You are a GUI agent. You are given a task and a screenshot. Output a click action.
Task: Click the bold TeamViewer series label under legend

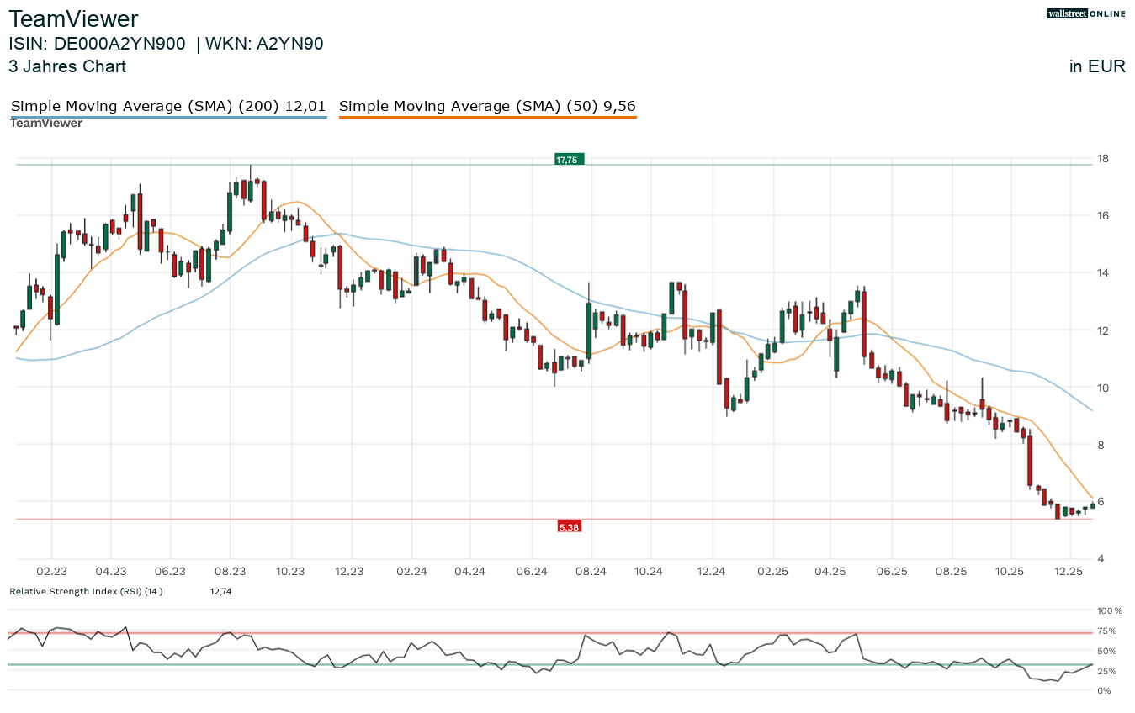(46, 124)
